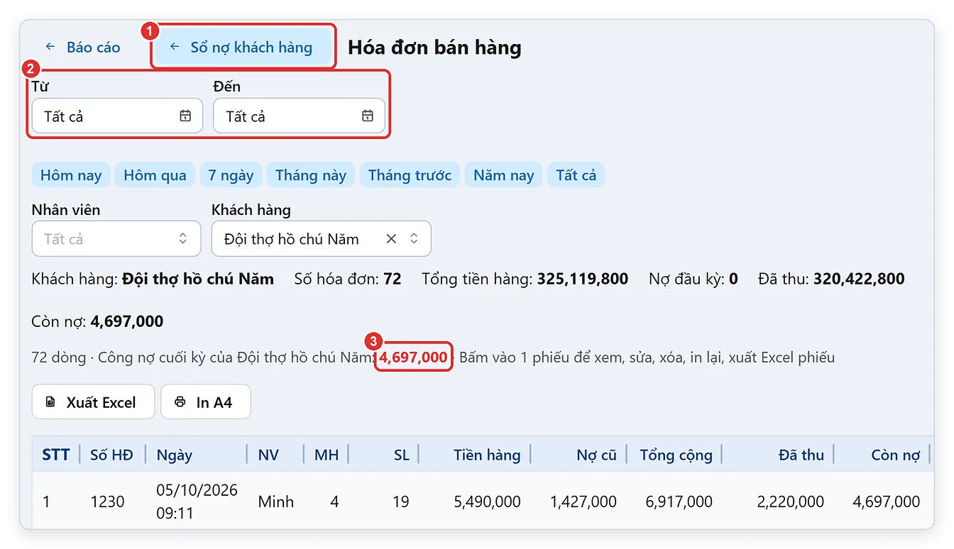Click the Còn nợ column header
Viewport: 954px width, 549px height.
tap(883, 455)
